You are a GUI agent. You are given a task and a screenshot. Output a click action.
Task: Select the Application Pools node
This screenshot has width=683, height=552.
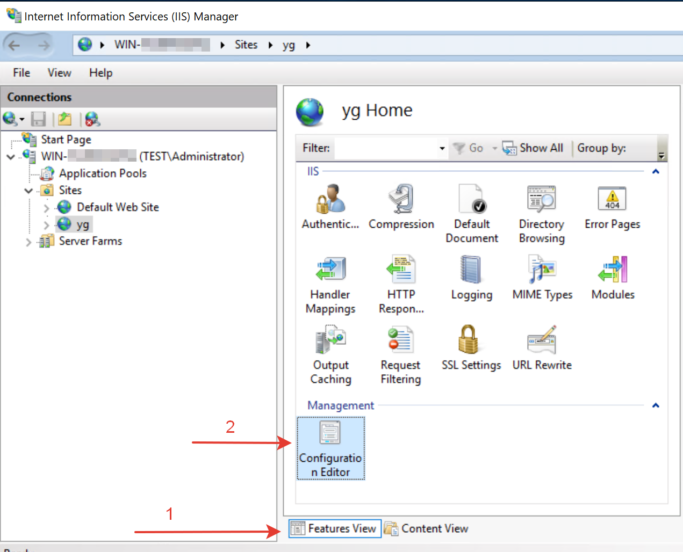coord(103,173)
